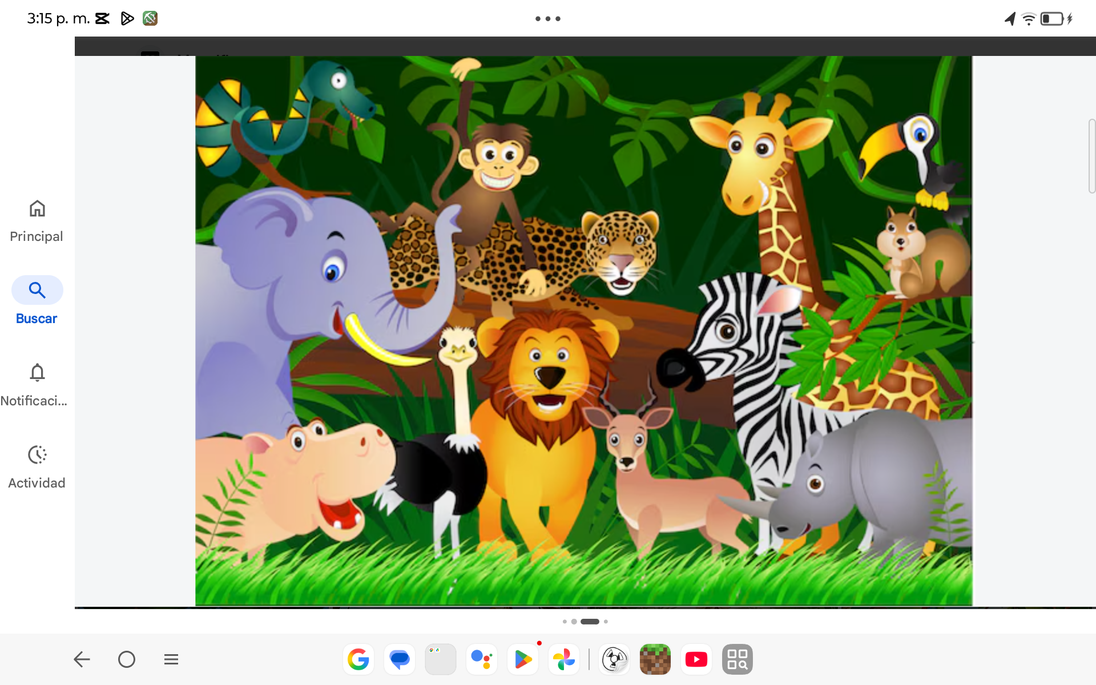This screenshot has width=1096, height=685.
Task: Launch the Google app from the taskbar
Action: [358, 659]
